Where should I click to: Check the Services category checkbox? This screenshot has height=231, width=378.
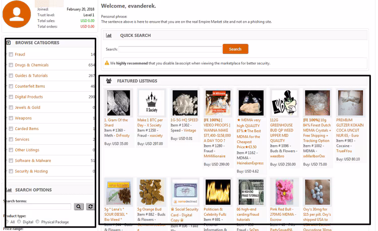click(11, 139)
